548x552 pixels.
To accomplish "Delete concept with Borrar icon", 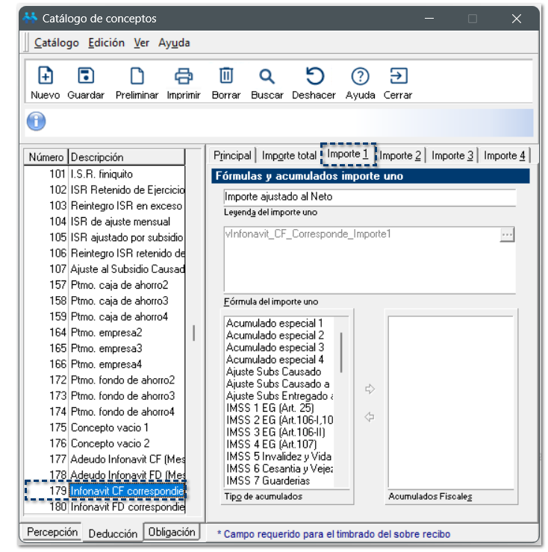I will point(226,76).
